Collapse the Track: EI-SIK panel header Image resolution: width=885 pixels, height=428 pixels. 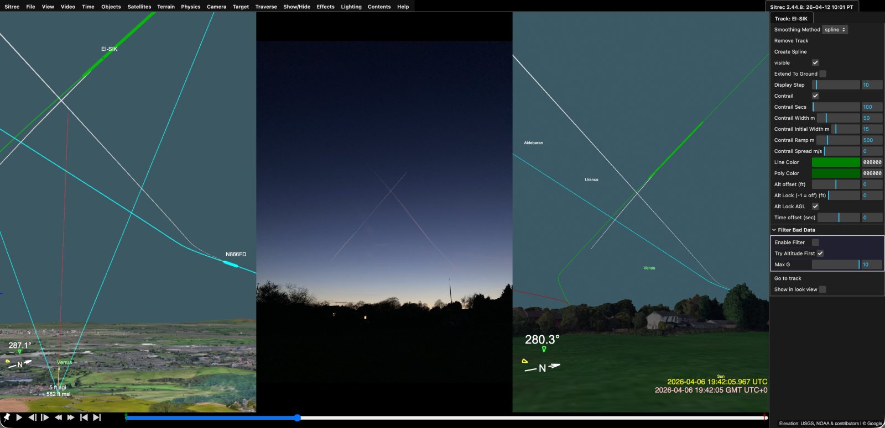tap(791, 19)
